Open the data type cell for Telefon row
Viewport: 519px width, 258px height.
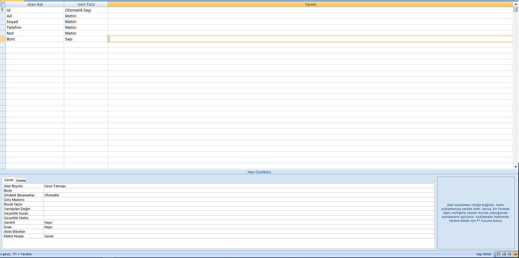86,27
